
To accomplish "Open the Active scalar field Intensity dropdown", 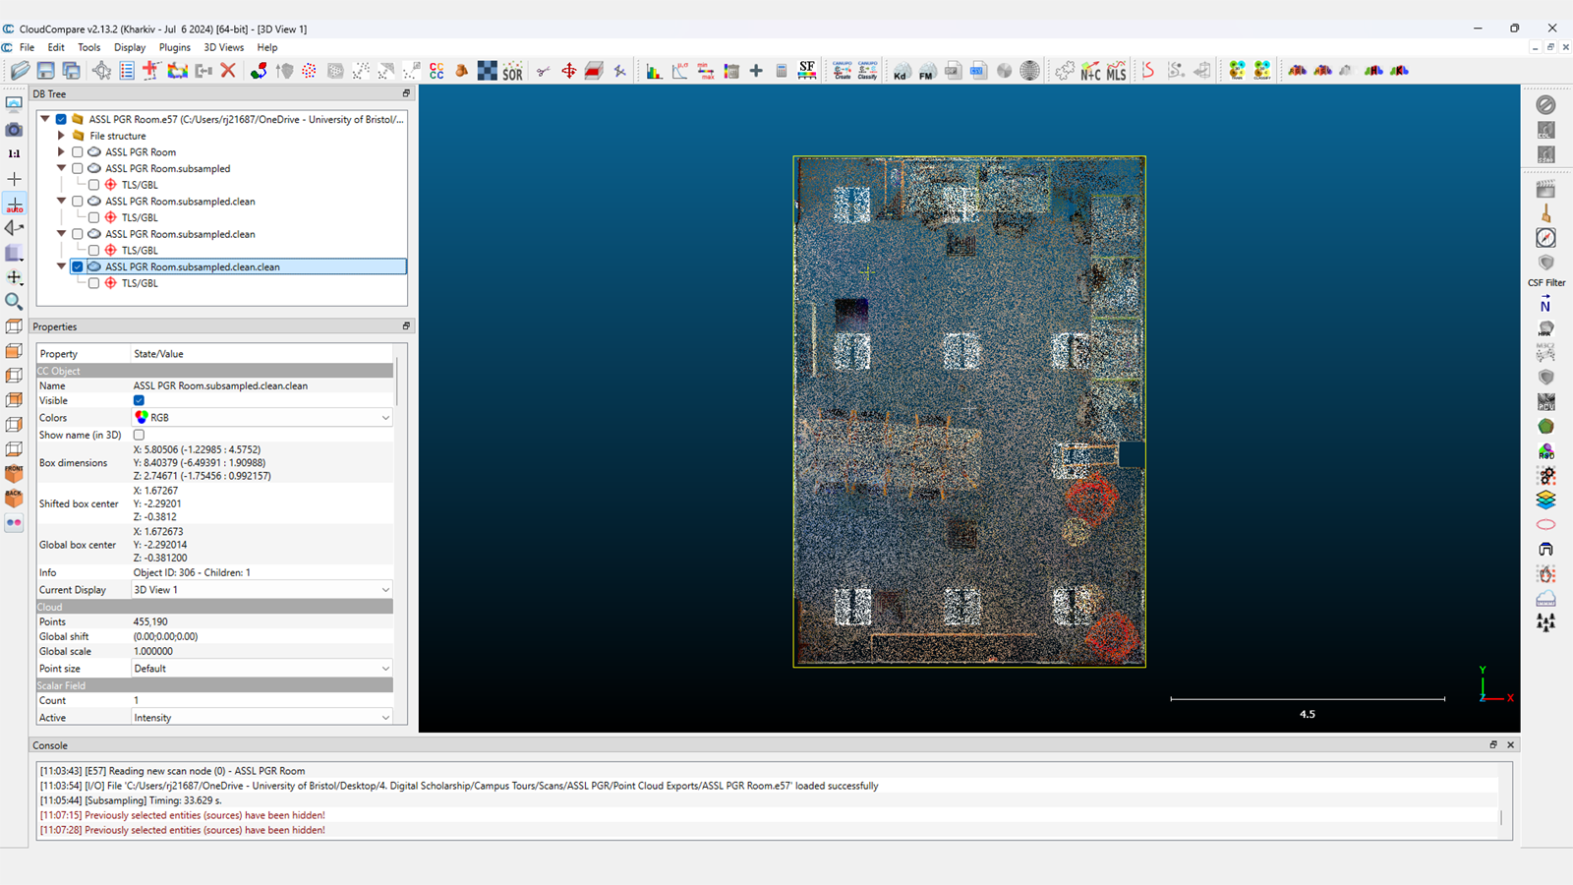I will click(x=262, y=718).
